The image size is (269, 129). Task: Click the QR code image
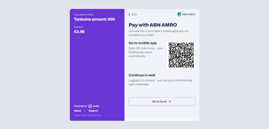click(181, 55)
